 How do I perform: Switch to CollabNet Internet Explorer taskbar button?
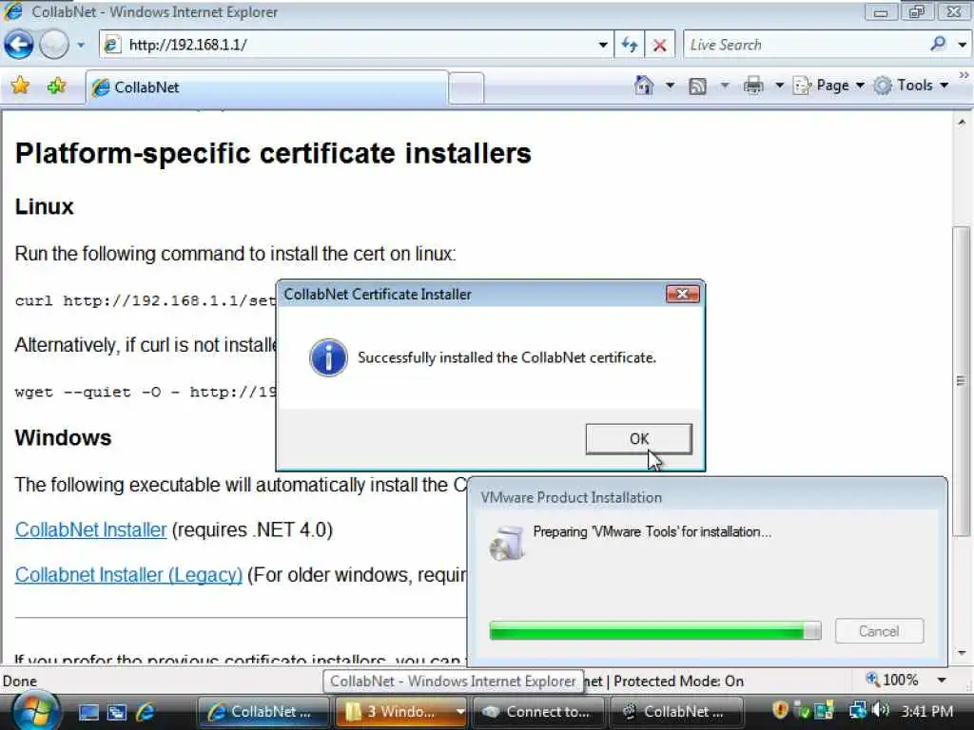click(x=263, y=711)
